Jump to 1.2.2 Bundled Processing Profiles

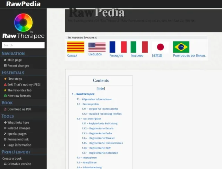[102, 114]
